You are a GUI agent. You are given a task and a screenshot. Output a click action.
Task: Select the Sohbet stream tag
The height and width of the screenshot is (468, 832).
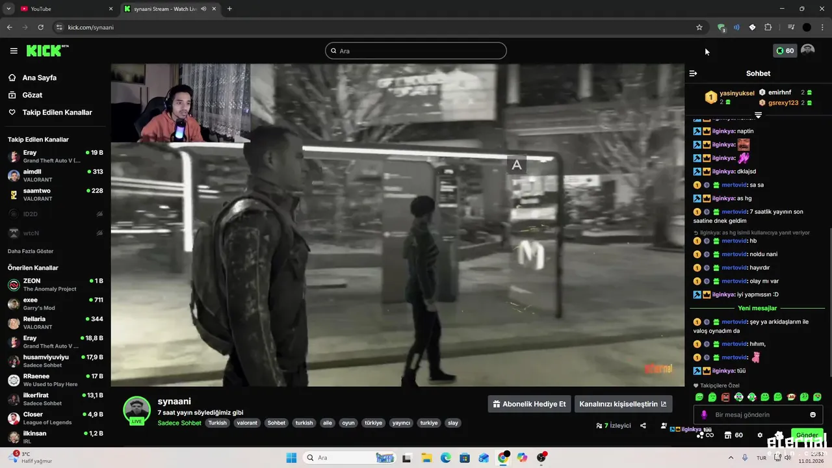[x=276, y=423]
